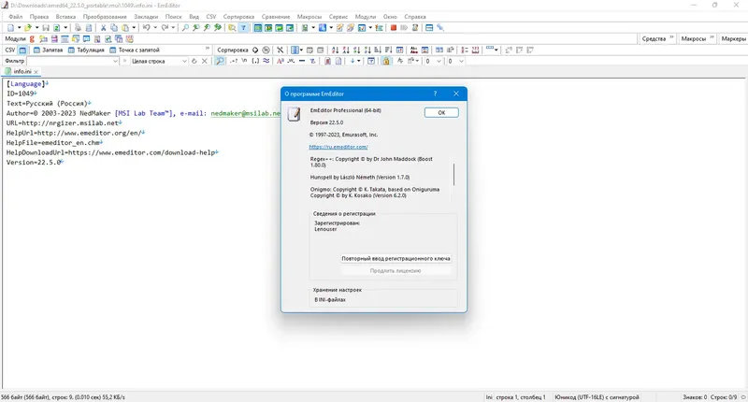Click the encoding indicator Юникод (UTF-16LE) in status bar
The height and width of the screenshot is (402, 748).
click(597, 396)
